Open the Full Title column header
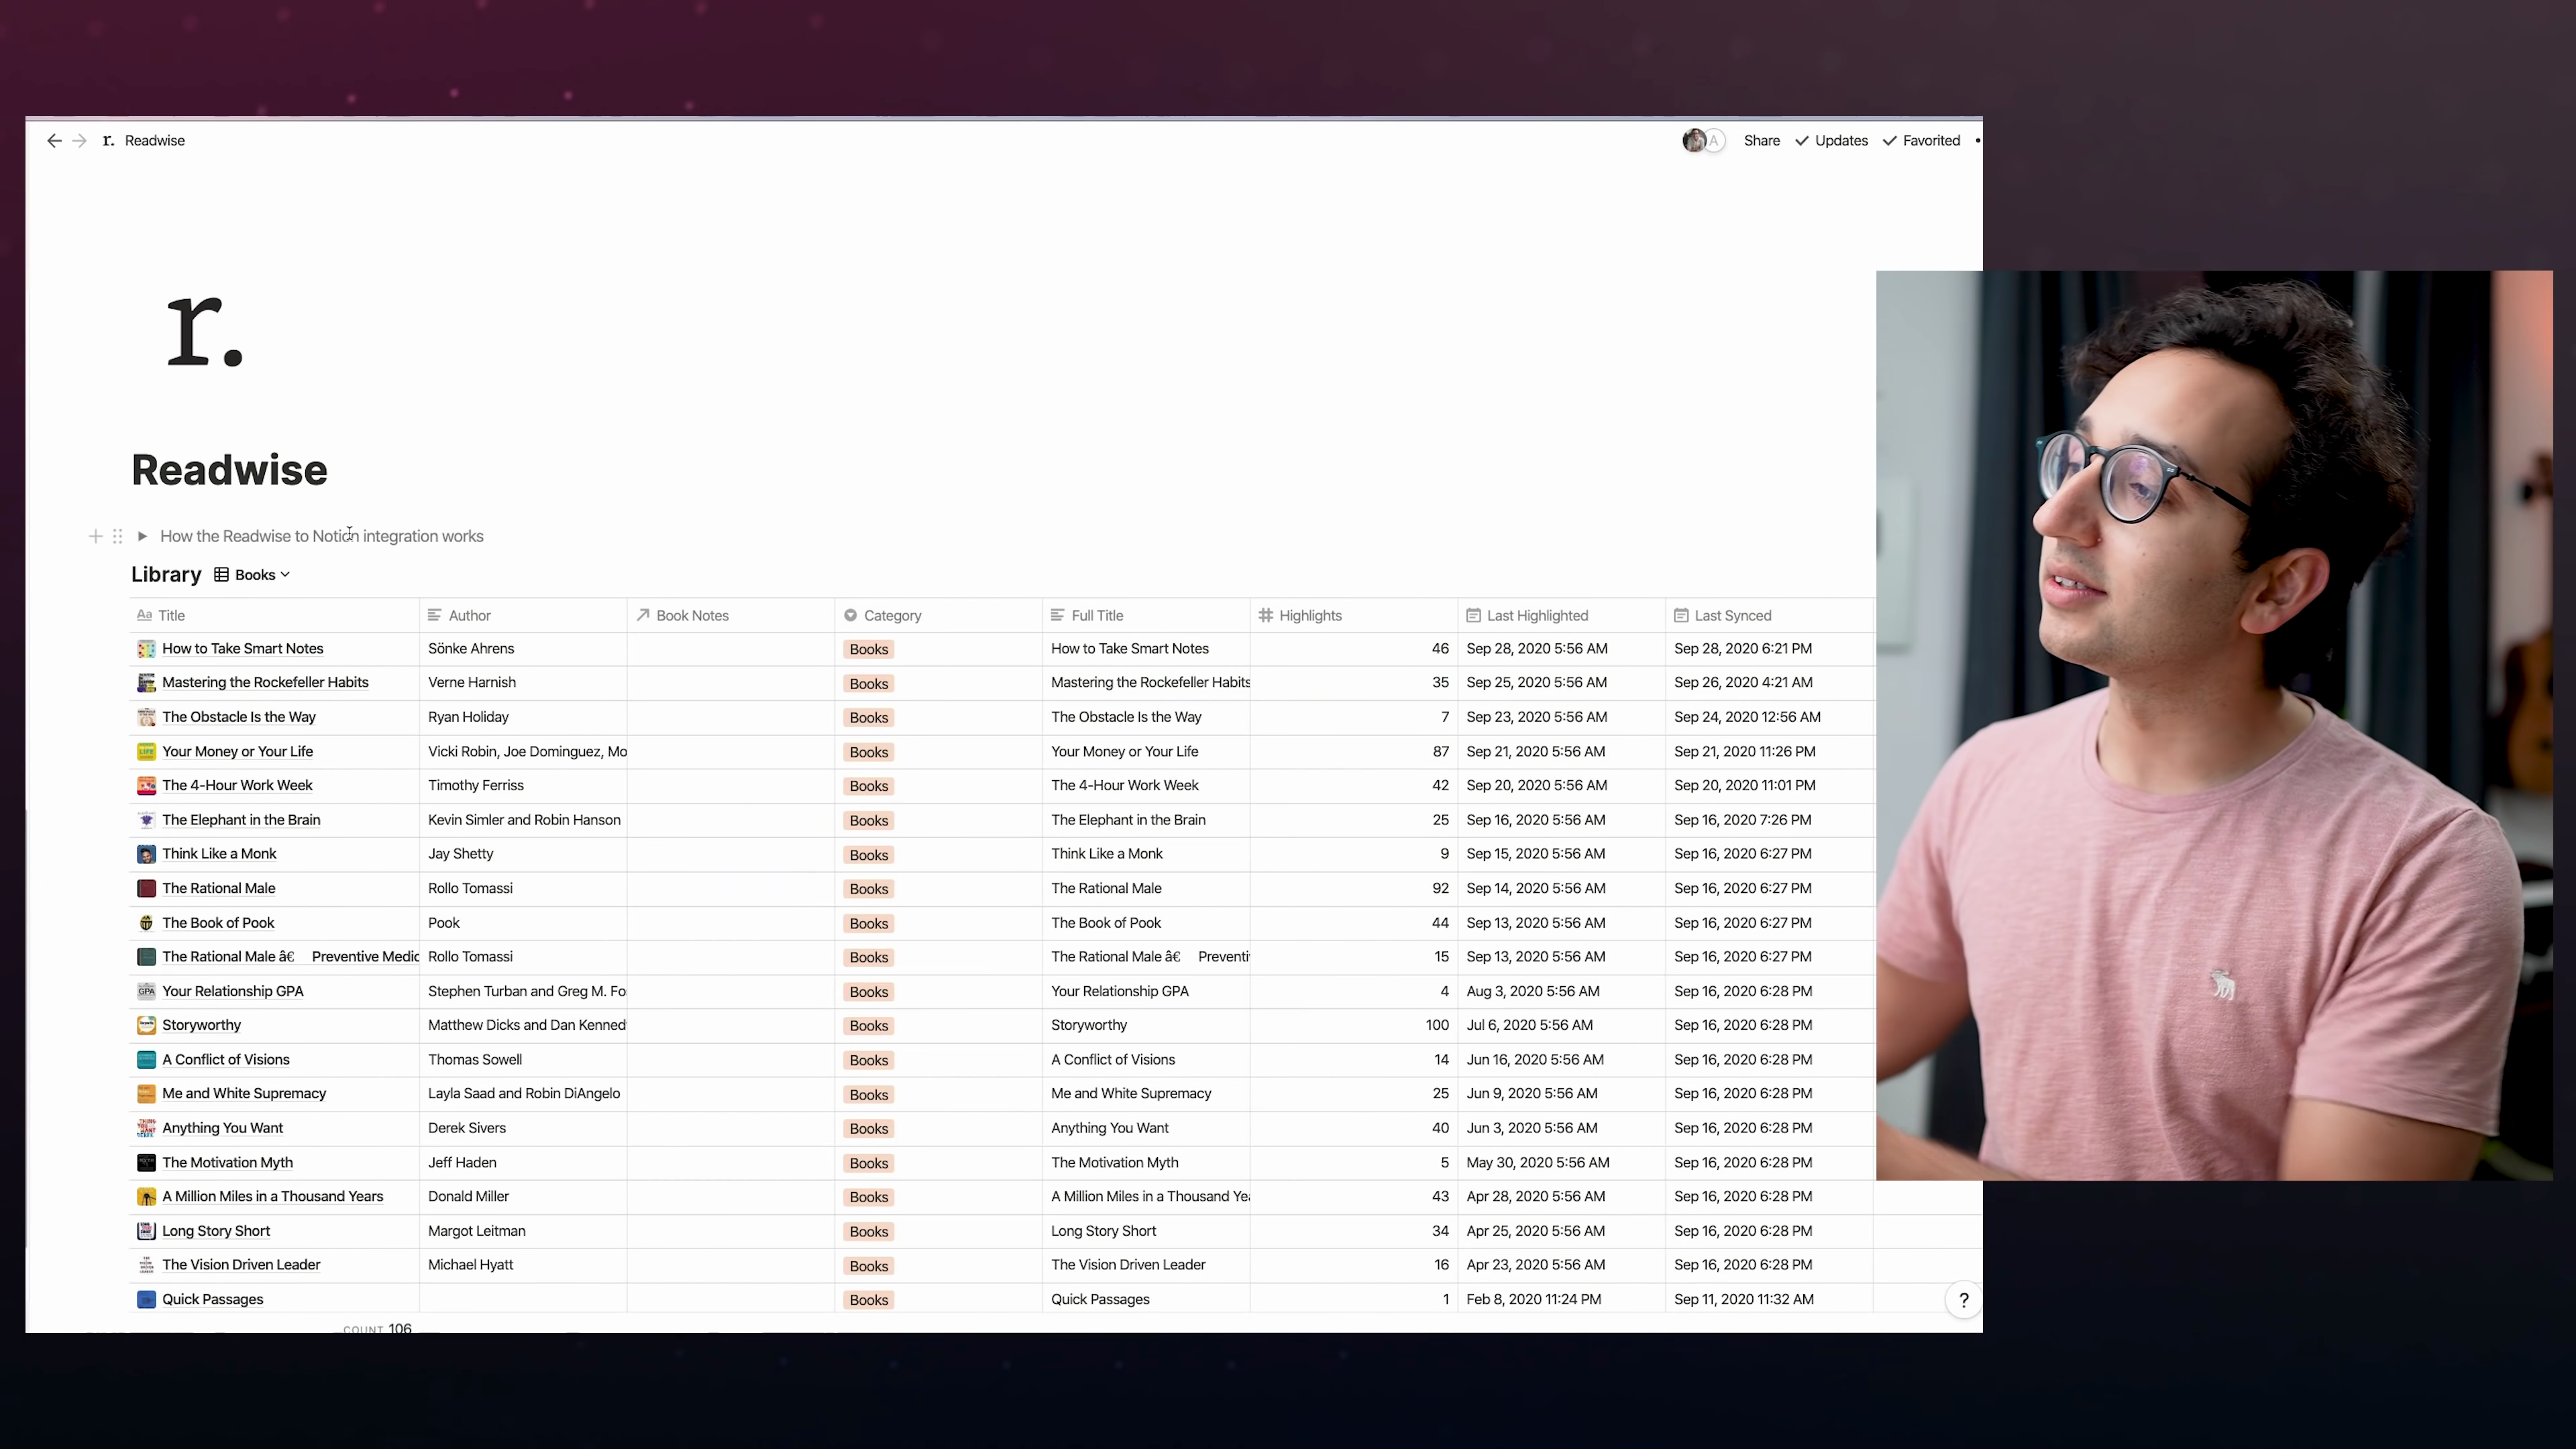The image size is (2576, 1449). point(1146,615)
